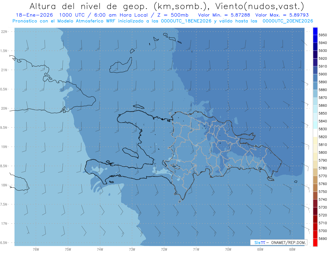Image resolution: width=328 pixels, height=253 pixels.
Task: Click the "5890" colorbar label
Action: pos(323,82)
